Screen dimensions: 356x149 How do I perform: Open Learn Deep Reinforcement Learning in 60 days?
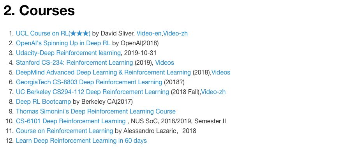pyautogui.click(x=81, y=141)
